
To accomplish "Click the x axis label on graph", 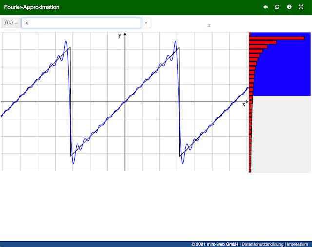I will (x=244, y=105).
